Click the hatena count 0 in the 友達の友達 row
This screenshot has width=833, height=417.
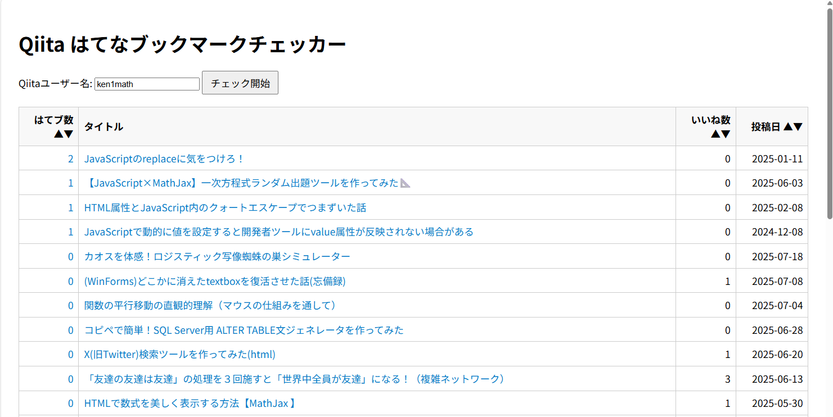(x=71, y=379)
